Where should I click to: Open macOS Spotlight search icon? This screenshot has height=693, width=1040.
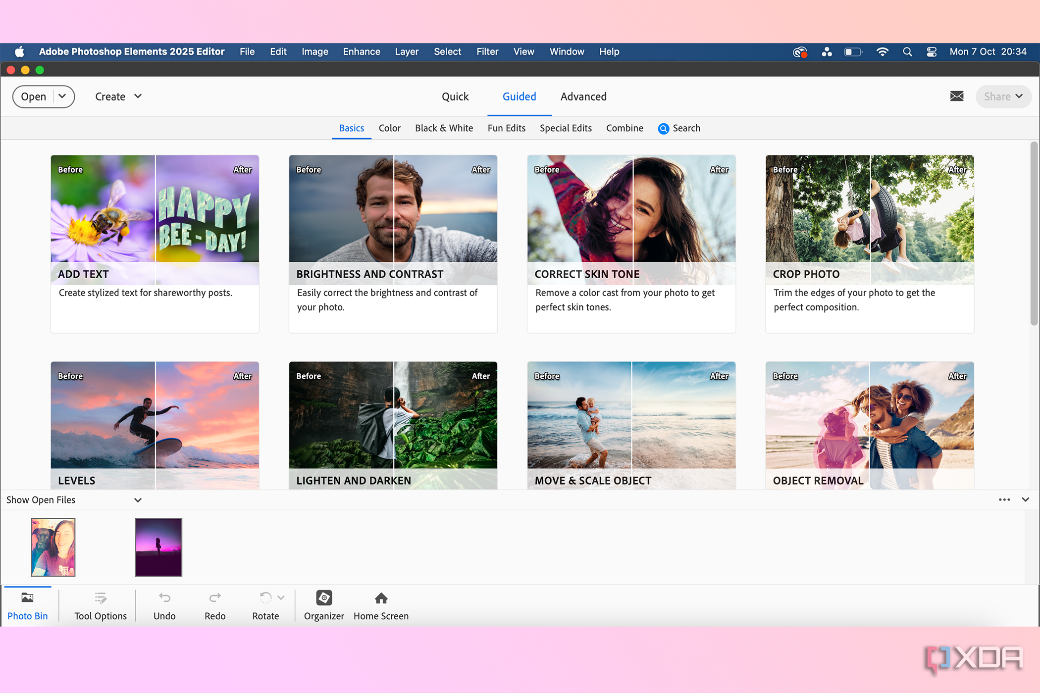coord(907,51)
